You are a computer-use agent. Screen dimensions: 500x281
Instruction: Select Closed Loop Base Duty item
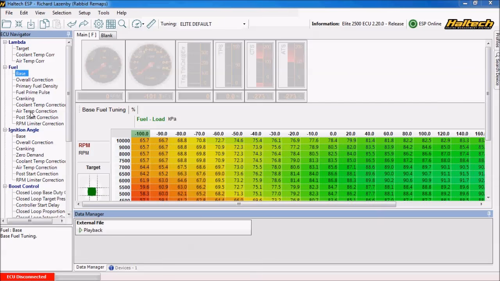(40, 192)
